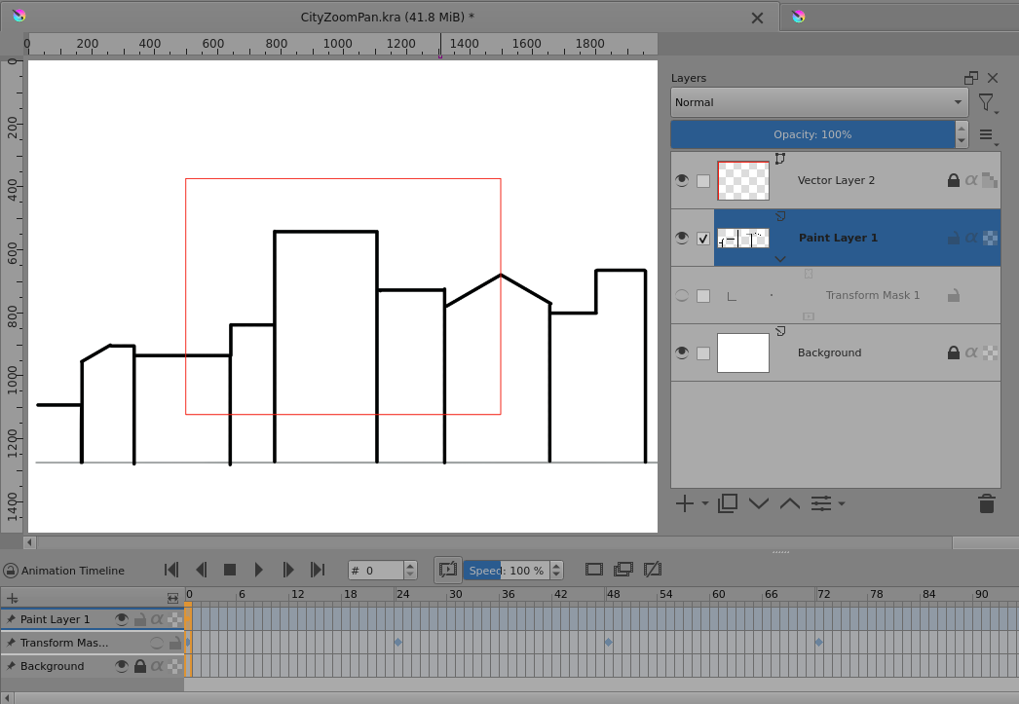
Task: Collapse Paint Layer 1 children chevron
Action: 780,259
